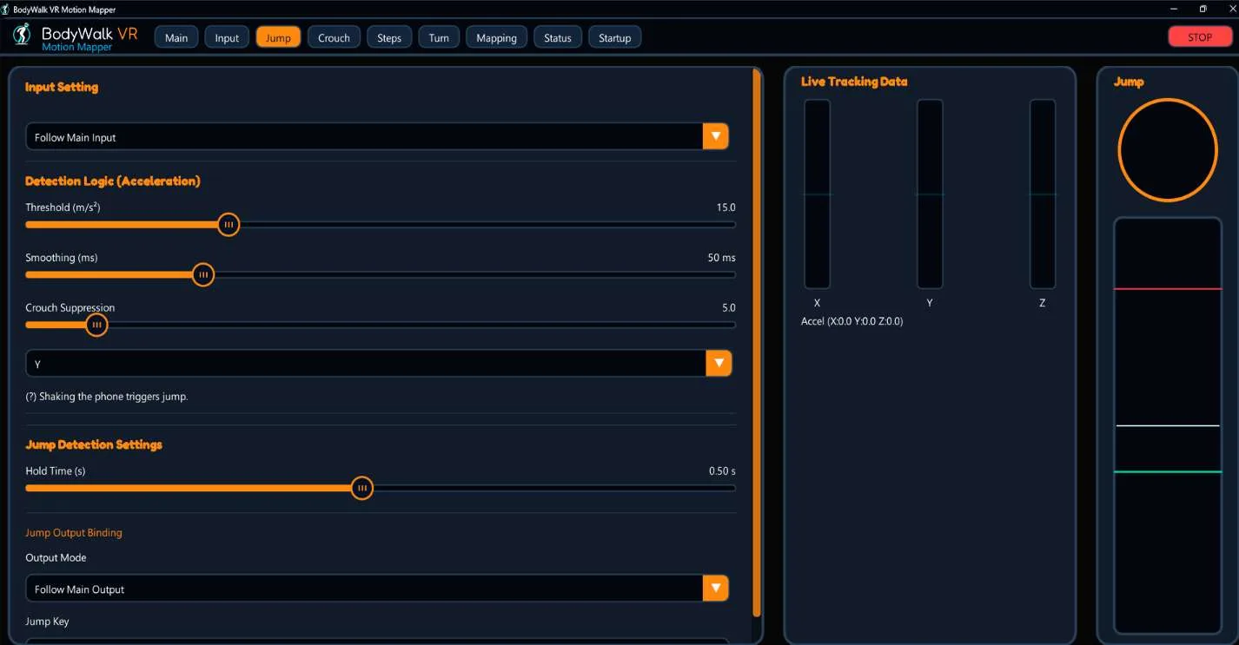Click the Output Mode dropdown arrow
The height and width of the screenshot is (645, 1239).
pyautogui.click(x=715, y=589)
